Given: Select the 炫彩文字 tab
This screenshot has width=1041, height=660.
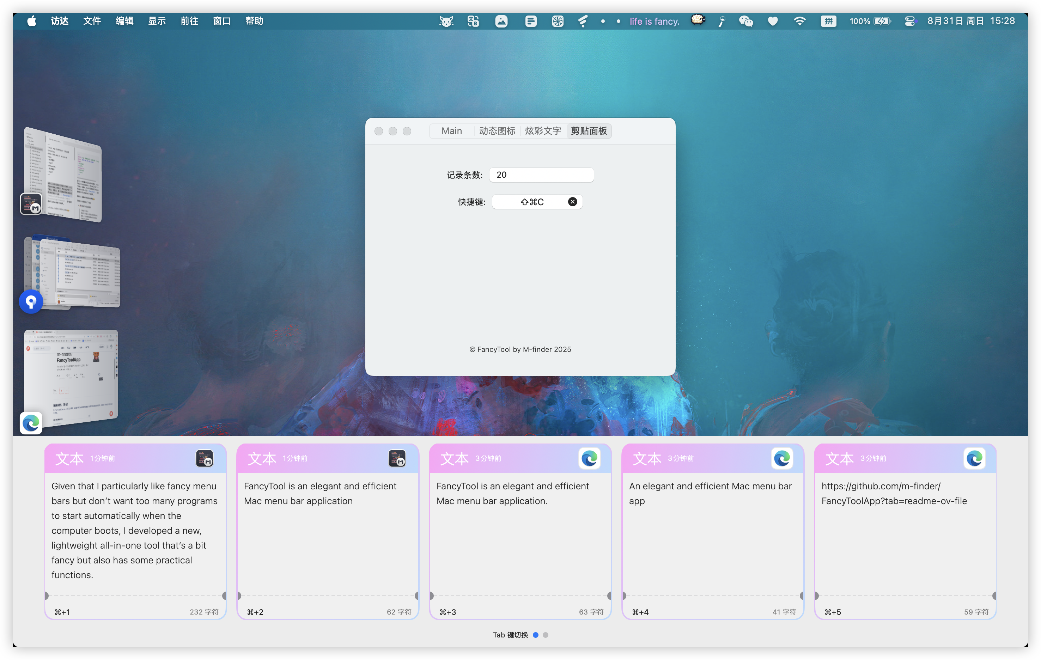Looking at the screenshot, I should [543, 130].
